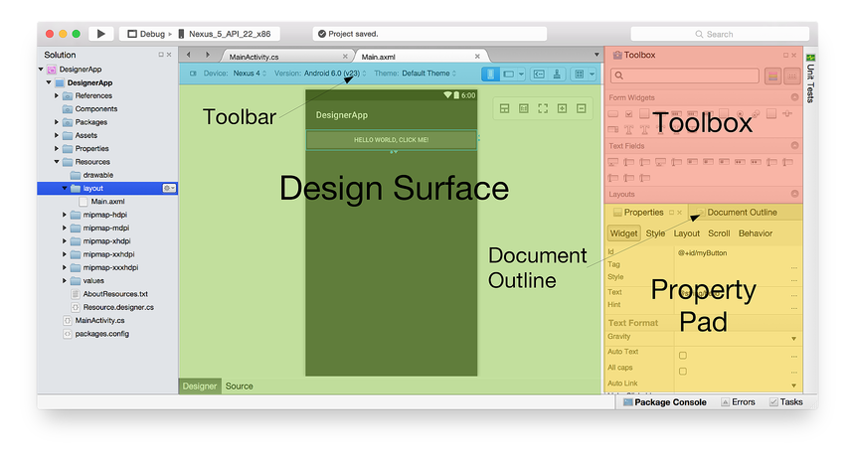Navigate back with the left arrow
This screenshot has height=462, width=855.
(189, 55)
